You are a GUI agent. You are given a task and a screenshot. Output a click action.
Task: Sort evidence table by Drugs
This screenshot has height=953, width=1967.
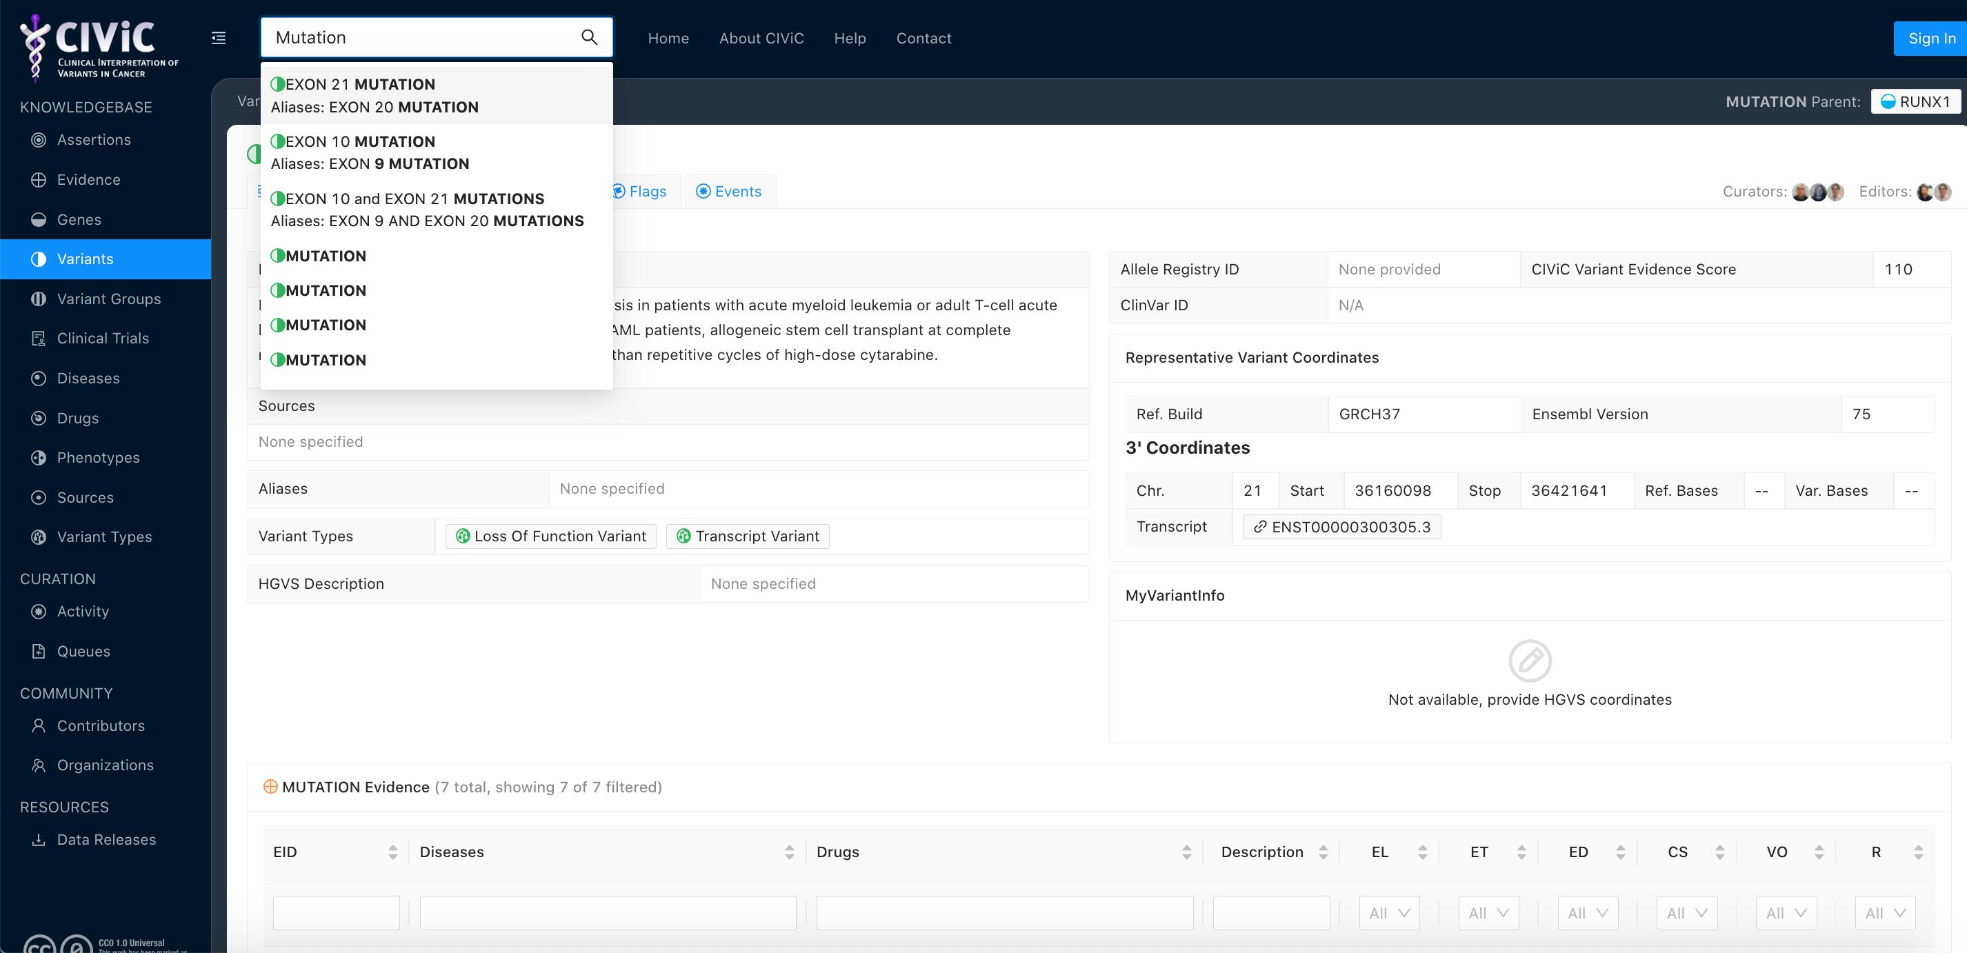[x=1186, y=852]
